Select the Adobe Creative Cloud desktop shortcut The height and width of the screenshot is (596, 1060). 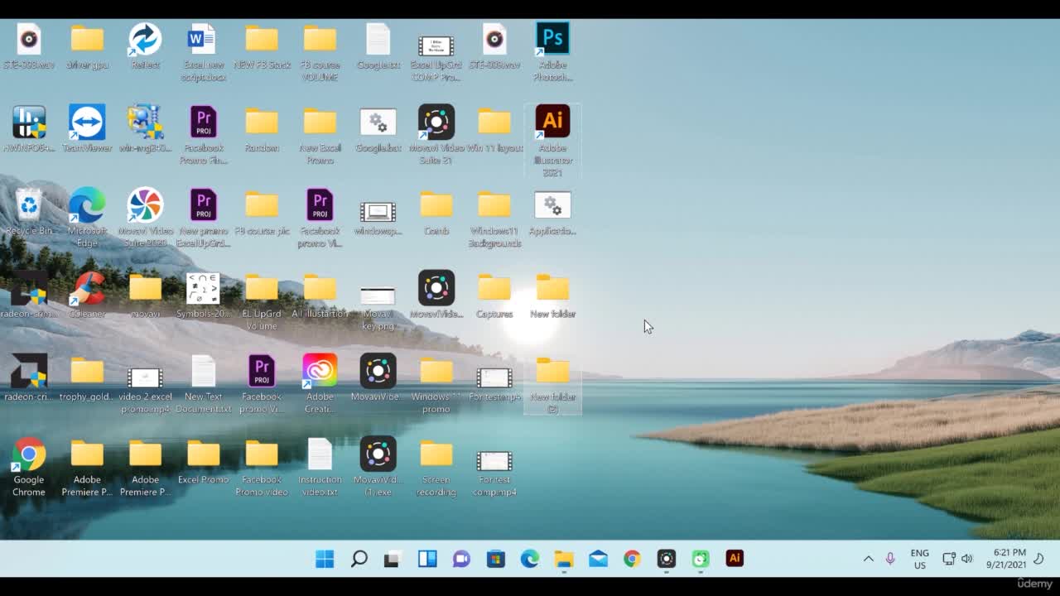coord(320,383)
